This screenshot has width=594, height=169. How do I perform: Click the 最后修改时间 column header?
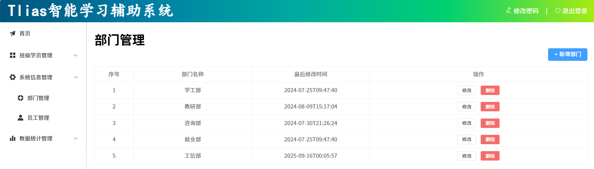(x=310, y=74)
